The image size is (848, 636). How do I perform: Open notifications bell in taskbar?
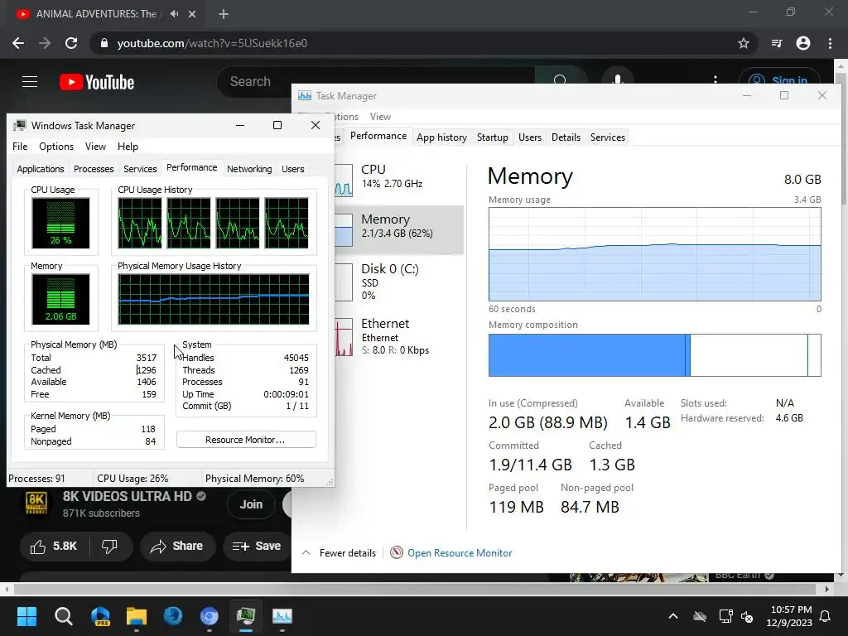point(826,616)
